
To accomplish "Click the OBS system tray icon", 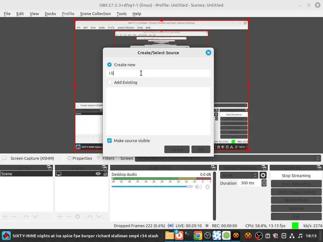I will click(x=259, y=236).
